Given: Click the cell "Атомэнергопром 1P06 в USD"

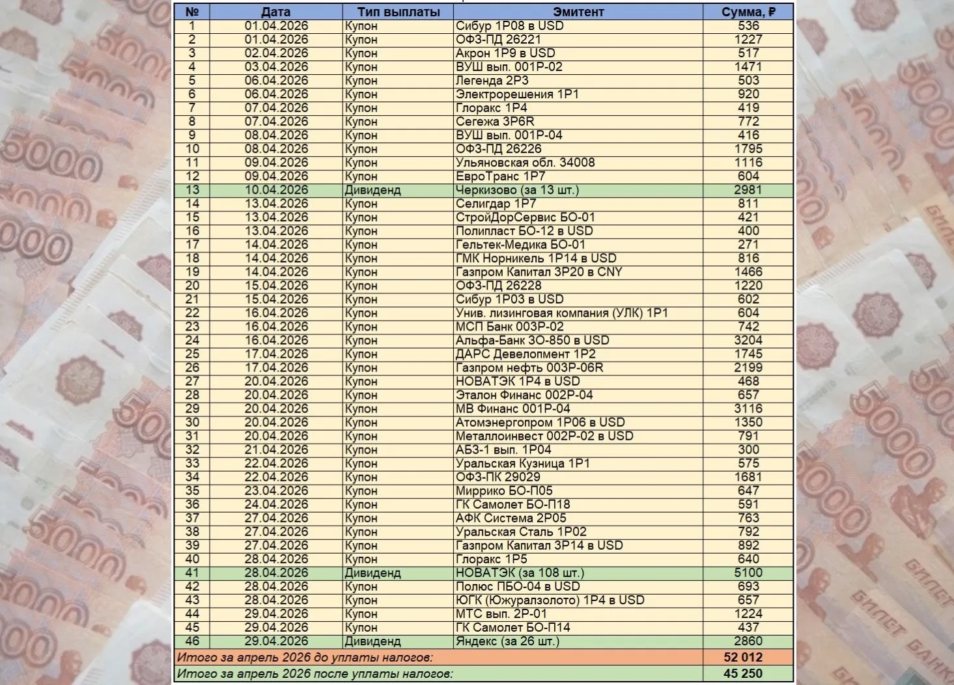Looking at the screenshot, I should (x=578, y=422).
